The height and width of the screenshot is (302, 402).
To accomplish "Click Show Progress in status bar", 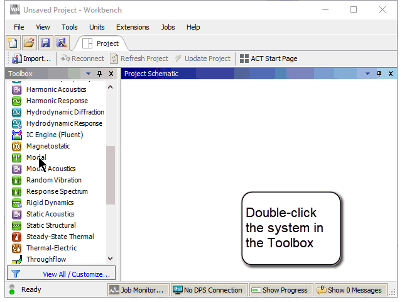I will click(280, 290).
